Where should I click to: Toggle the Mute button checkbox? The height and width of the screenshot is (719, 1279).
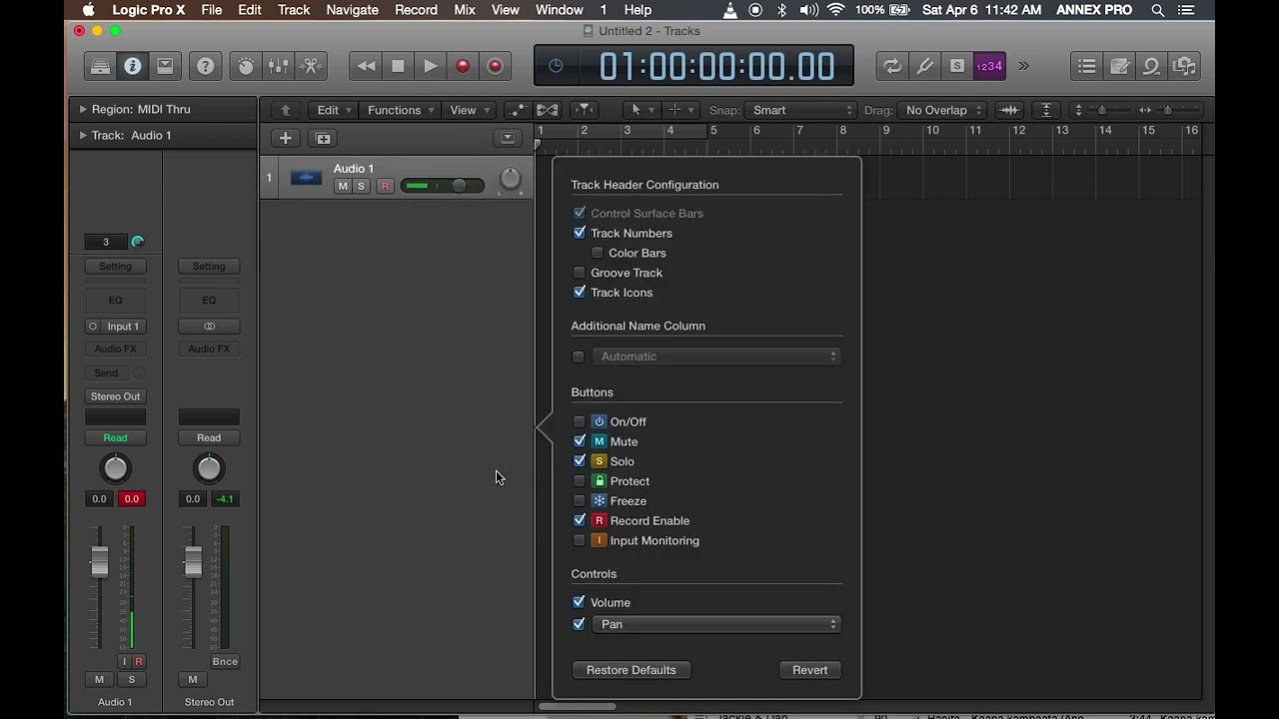coord(580,441)
